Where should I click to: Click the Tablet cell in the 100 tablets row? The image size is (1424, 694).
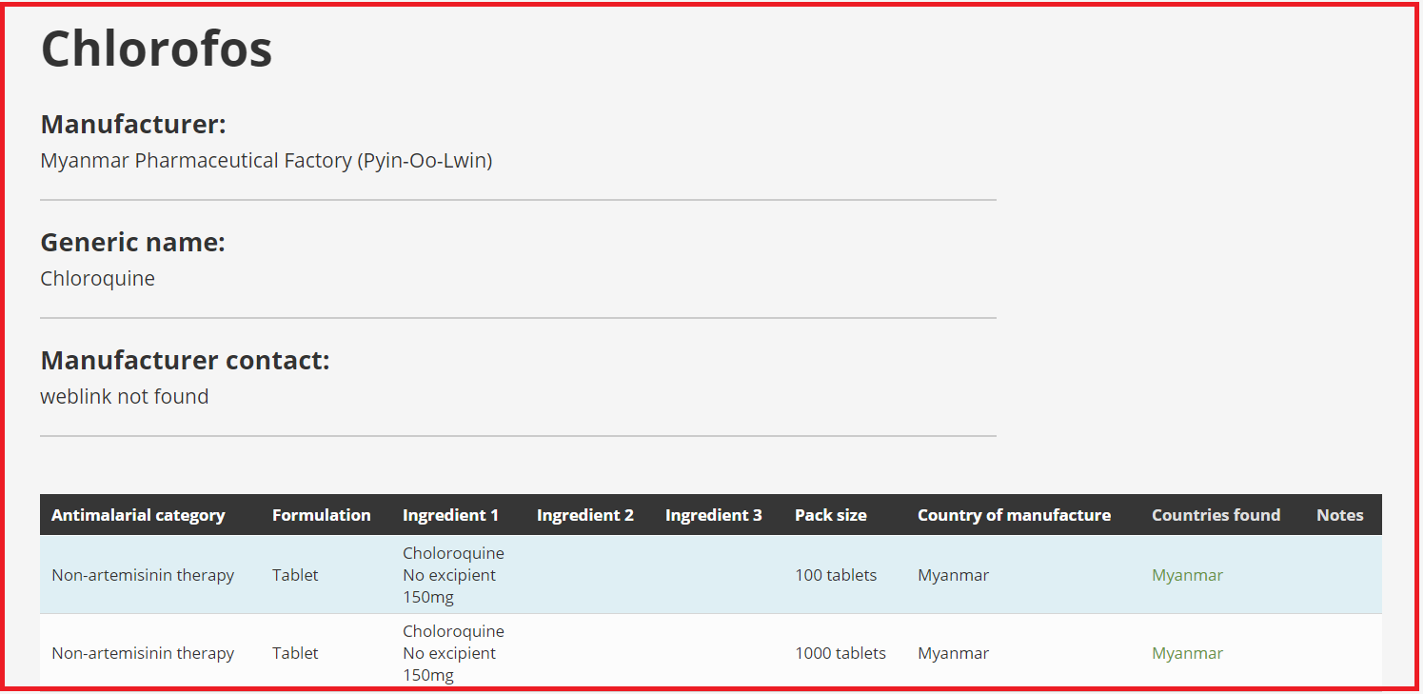coord(295,575)
